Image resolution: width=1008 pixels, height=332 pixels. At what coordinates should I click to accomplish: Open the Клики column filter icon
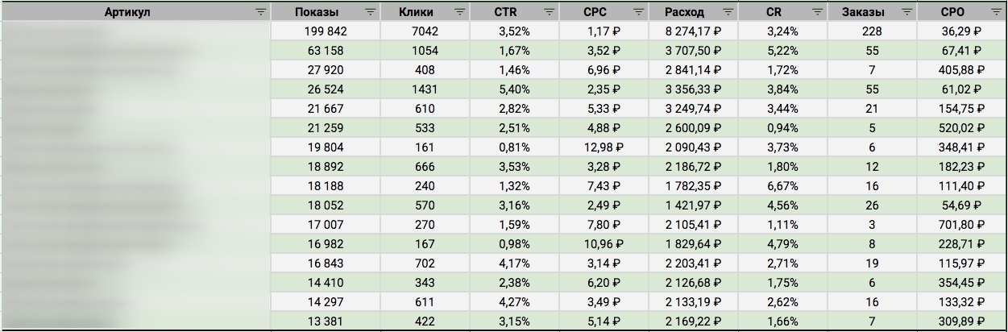pos(459,12)
